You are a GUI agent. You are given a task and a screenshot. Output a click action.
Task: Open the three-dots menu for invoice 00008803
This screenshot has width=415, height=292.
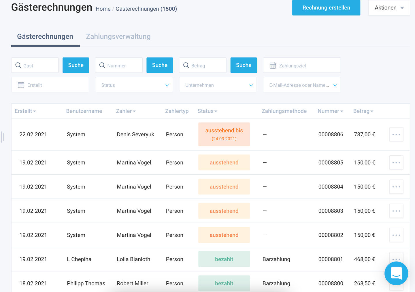396,211
